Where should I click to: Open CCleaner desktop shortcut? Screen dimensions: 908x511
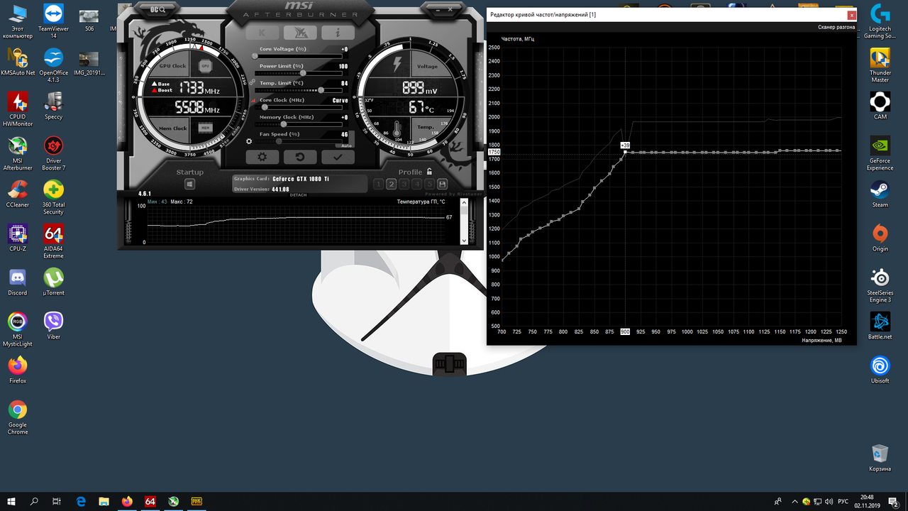[18, 194]
